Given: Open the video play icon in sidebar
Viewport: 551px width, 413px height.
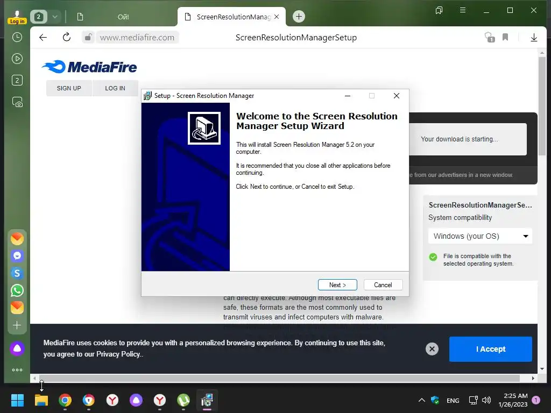Looking at the screenshot, I should [x=17, y=59].
